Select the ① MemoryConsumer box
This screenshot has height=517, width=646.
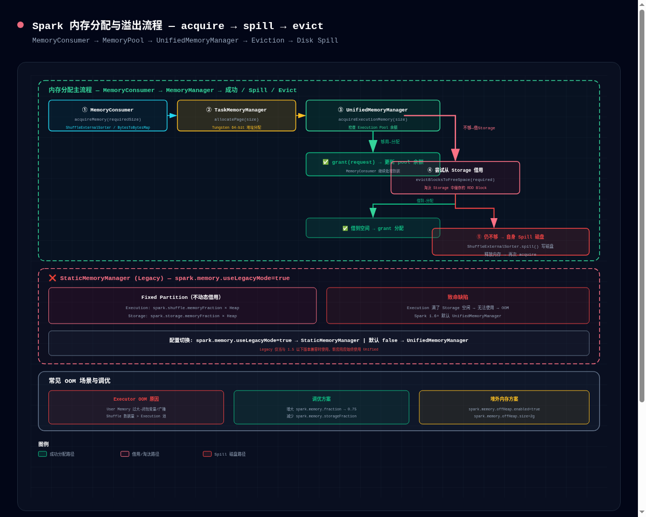click(108, 115)
